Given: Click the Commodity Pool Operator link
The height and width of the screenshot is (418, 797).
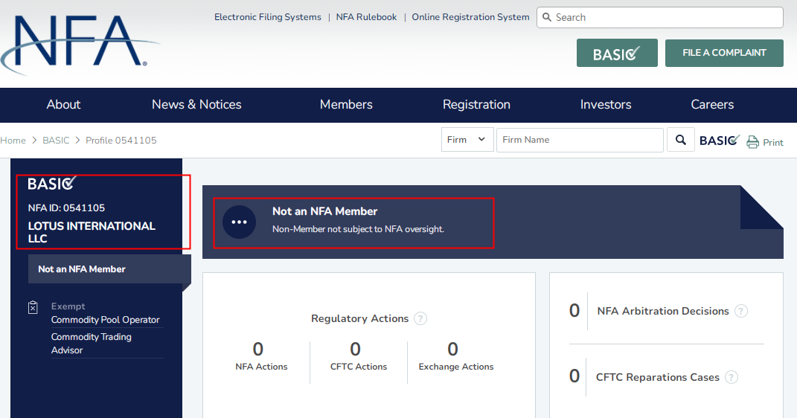Looking at the screenshot, I should [105, 320].
